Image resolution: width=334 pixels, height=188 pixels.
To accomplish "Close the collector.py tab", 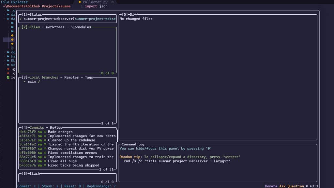I will (x=113, y=2).
